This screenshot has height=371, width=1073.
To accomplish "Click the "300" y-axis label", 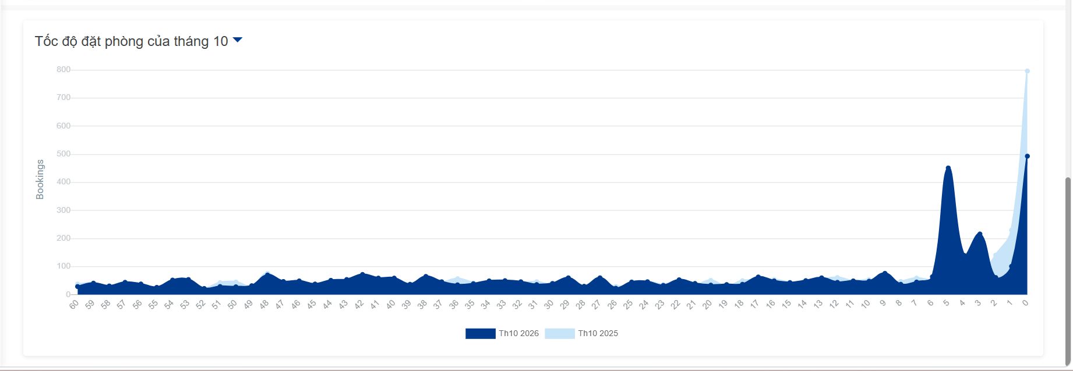I will pyautogui.click(x=63, y=210).
